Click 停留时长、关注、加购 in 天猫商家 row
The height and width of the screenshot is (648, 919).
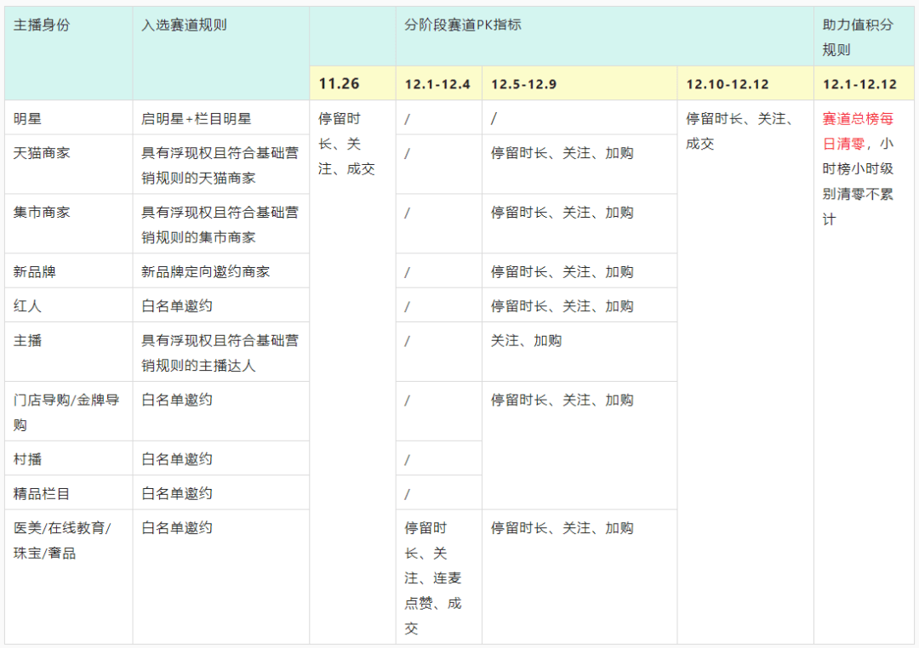[562, 154]
